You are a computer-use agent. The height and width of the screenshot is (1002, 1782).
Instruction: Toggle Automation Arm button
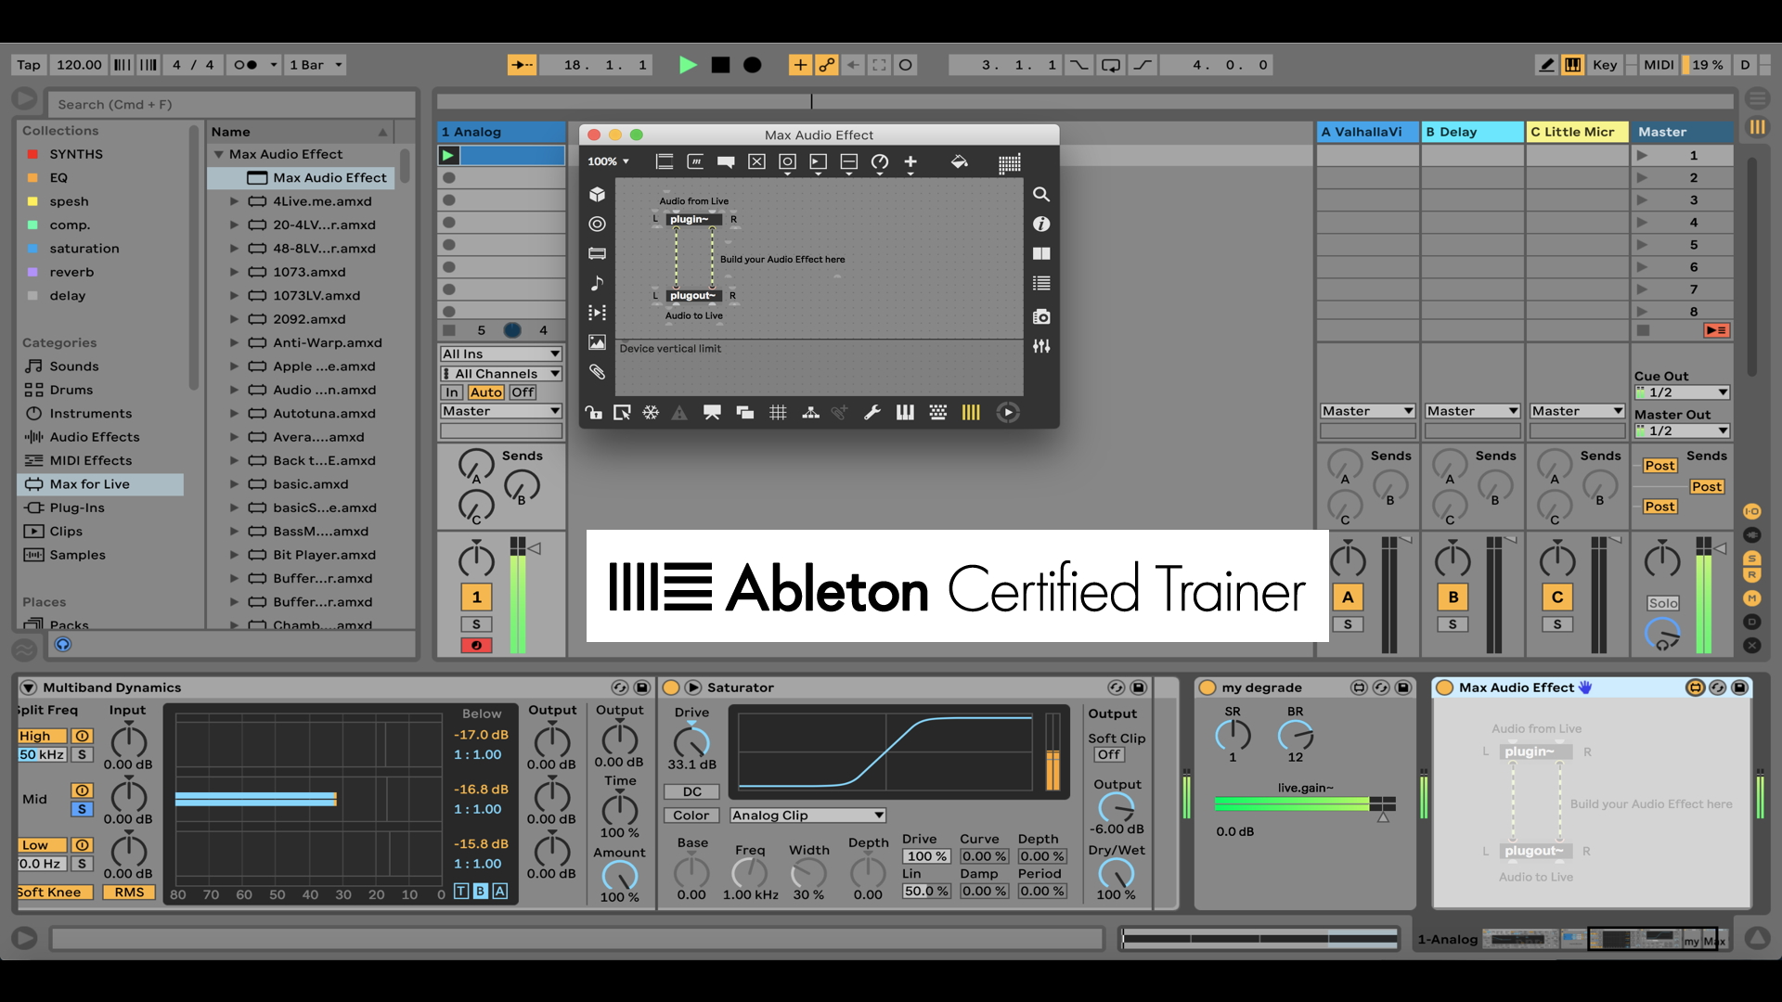[826, 65]
